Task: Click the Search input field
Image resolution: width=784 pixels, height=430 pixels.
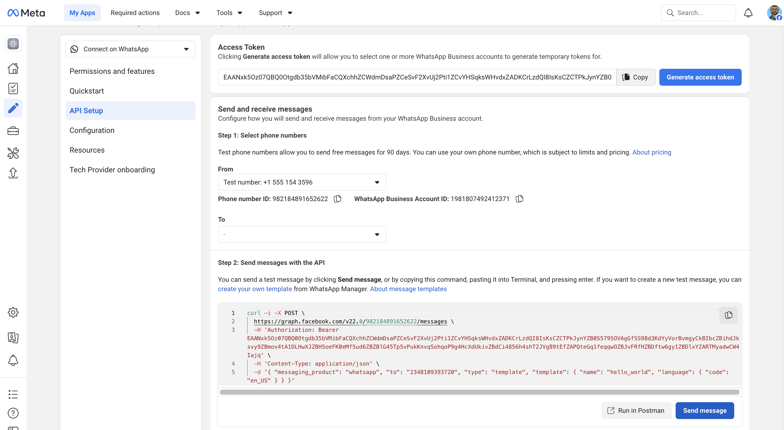Action: (703, 13)
